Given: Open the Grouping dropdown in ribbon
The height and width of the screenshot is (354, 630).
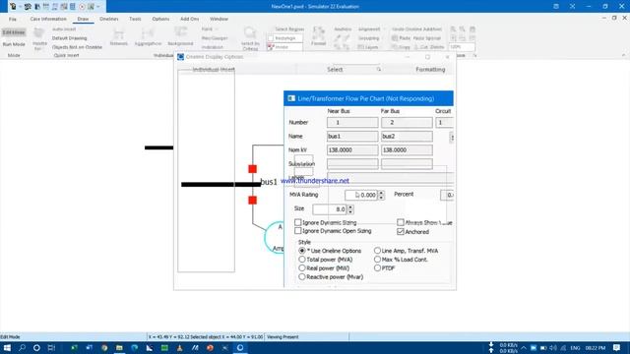Looking at the screenshot, I should click(x=368, y=38).
